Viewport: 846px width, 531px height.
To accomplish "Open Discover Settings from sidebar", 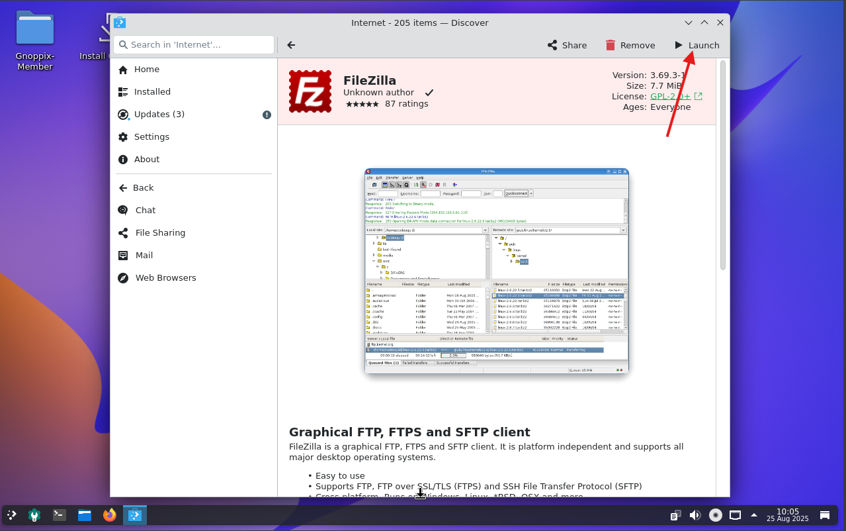I will (x=151, y=137).
